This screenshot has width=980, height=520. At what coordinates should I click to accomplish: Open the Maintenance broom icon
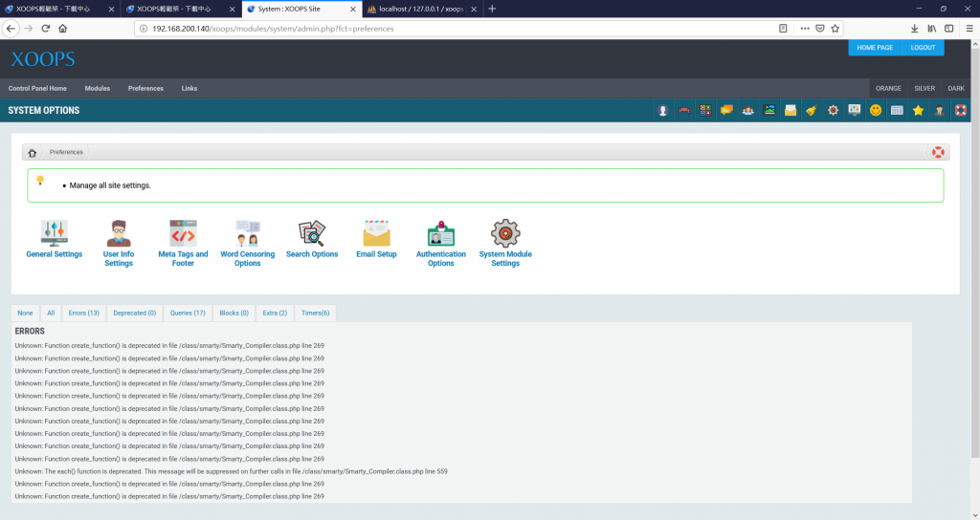(x=812, y=111)
